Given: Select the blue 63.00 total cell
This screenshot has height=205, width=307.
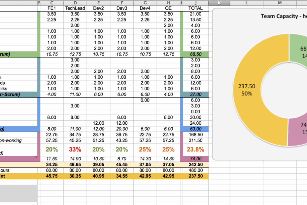Looking at the screenshot, I should [x=196, y=129].
